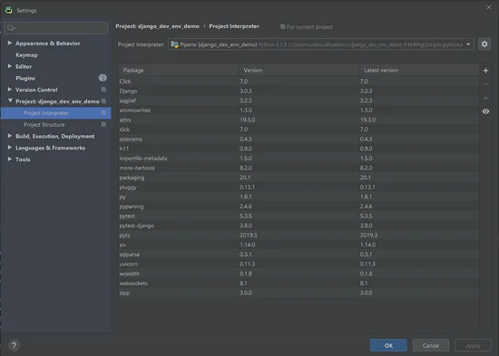Click the project-level icon beside Project Structure
Image resolution: width=499 pixels, height=356 pixels.
click(x=103, y=125)
